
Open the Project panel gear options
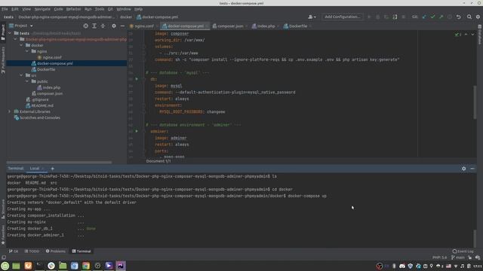tap(114, 26)
